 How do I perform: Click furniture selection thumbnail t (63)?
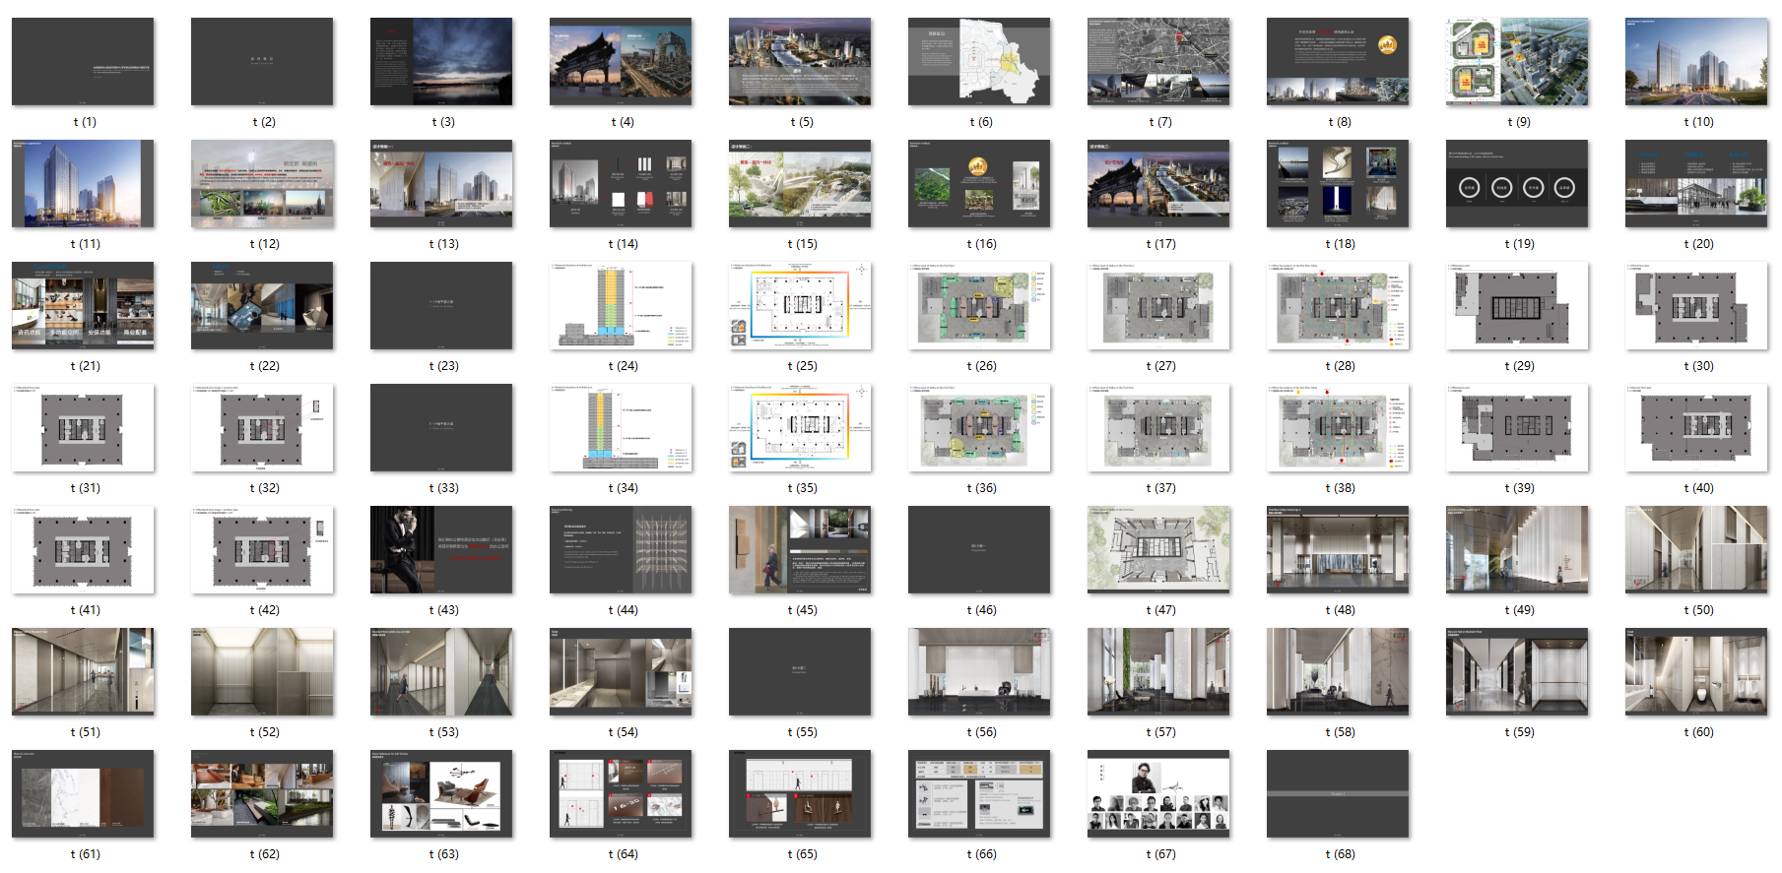tap(441, 793)
